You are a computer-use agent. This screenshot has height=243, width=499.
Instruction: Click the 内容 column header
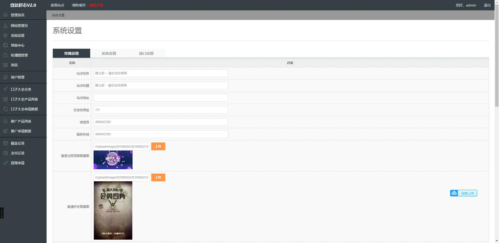290,63
